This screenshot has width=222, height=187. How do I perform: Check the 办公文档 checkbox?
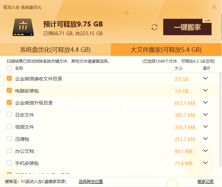[x=9, y=151]
